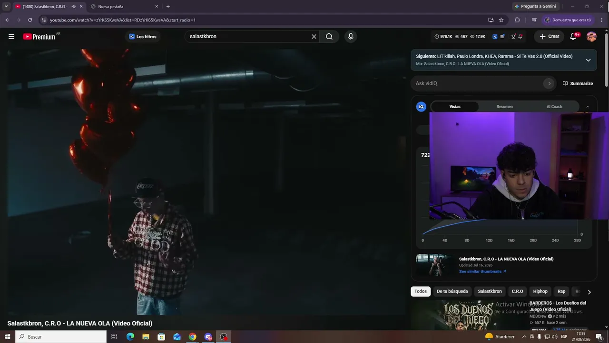Reload the current page

tap(30, 20)
